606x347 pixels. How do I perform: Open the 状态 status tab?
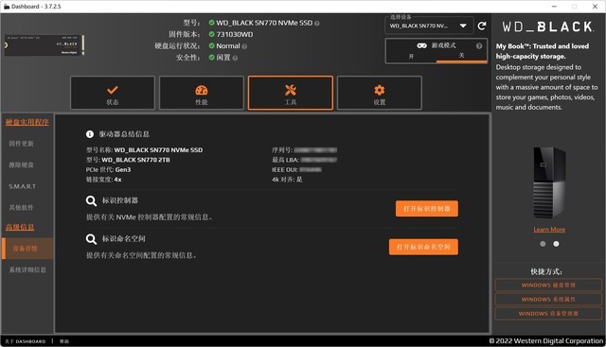(x=113, y=93)
